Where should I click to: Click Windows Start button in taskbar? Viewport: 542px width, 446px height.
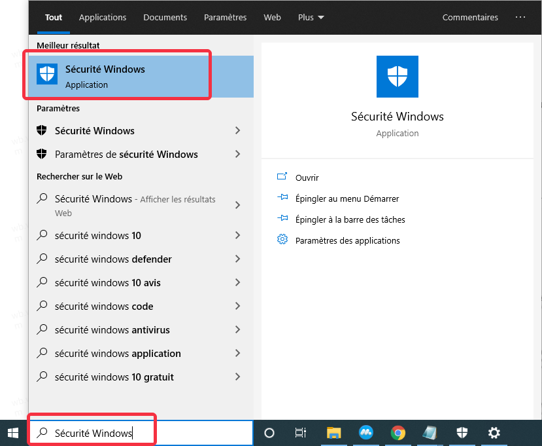[13, 433]
